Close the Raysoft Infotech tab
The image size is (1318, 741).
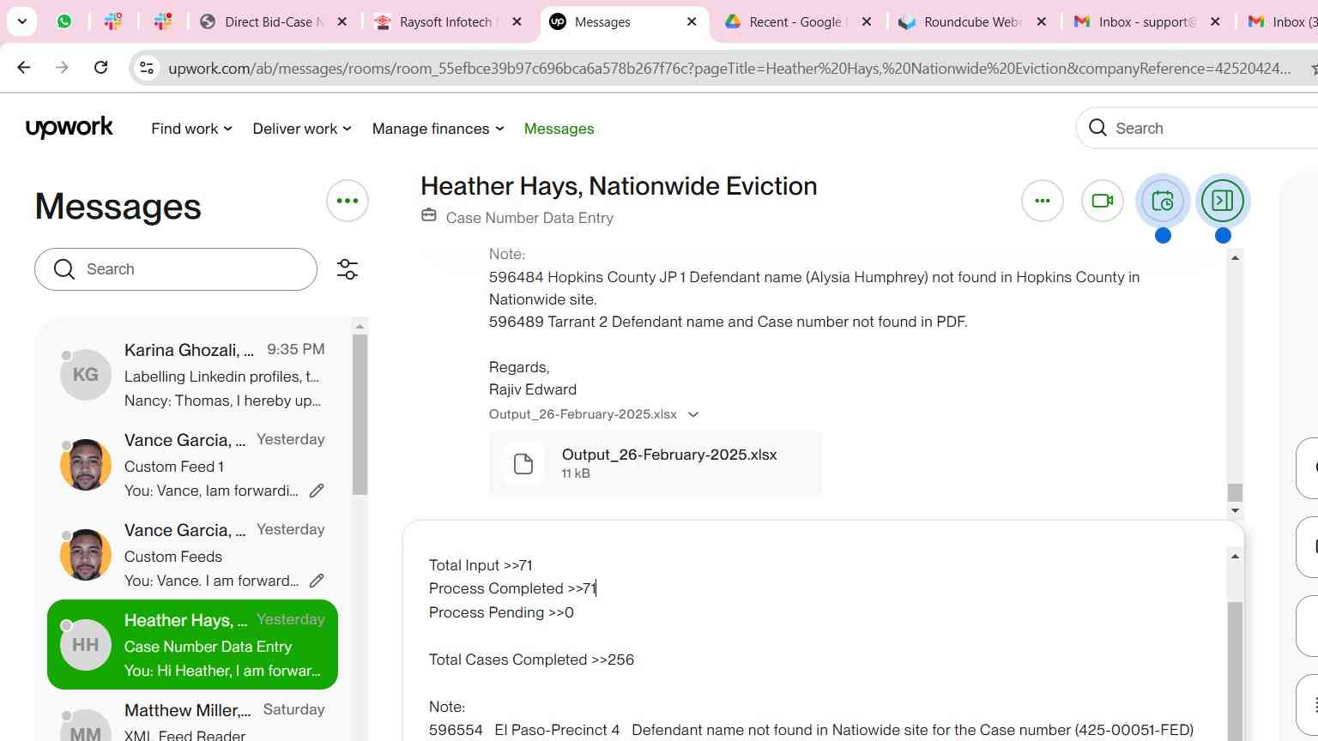(517, 21)
